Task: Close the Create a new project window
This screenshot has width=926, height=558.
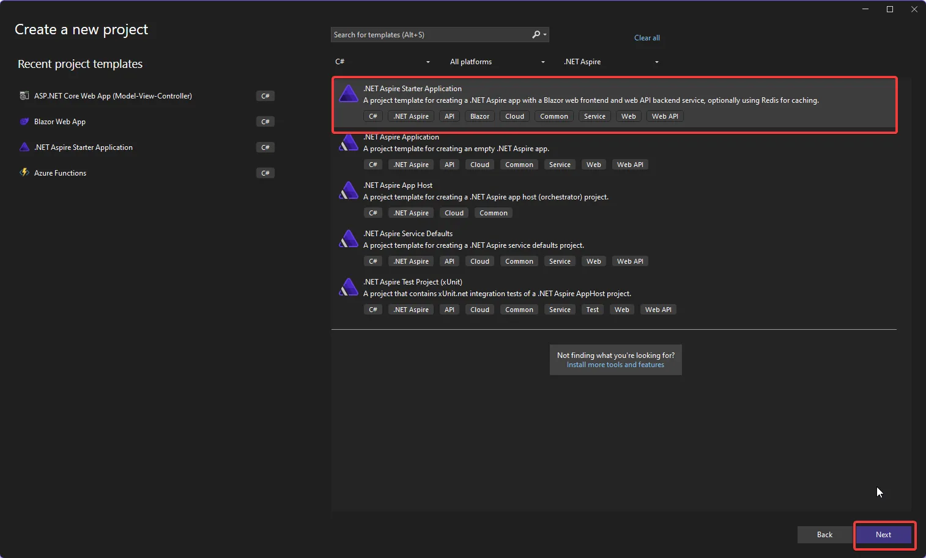Action: 914,9
